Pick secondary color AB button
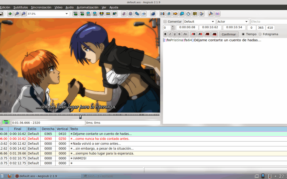This screenshot has height=179, width=287. (200, 34)
